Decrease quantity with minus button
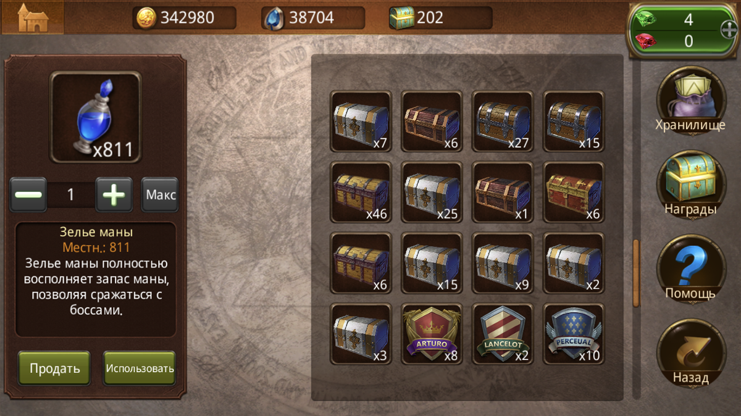This screenshot has width=741, height=416. (x=28, y=195)
